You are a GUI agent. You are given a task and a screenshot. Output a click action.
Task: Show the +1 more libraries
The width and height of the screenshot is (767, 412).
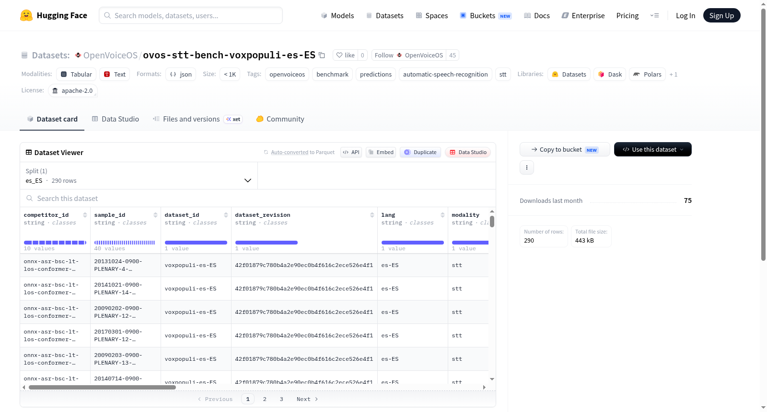[674, 74]
